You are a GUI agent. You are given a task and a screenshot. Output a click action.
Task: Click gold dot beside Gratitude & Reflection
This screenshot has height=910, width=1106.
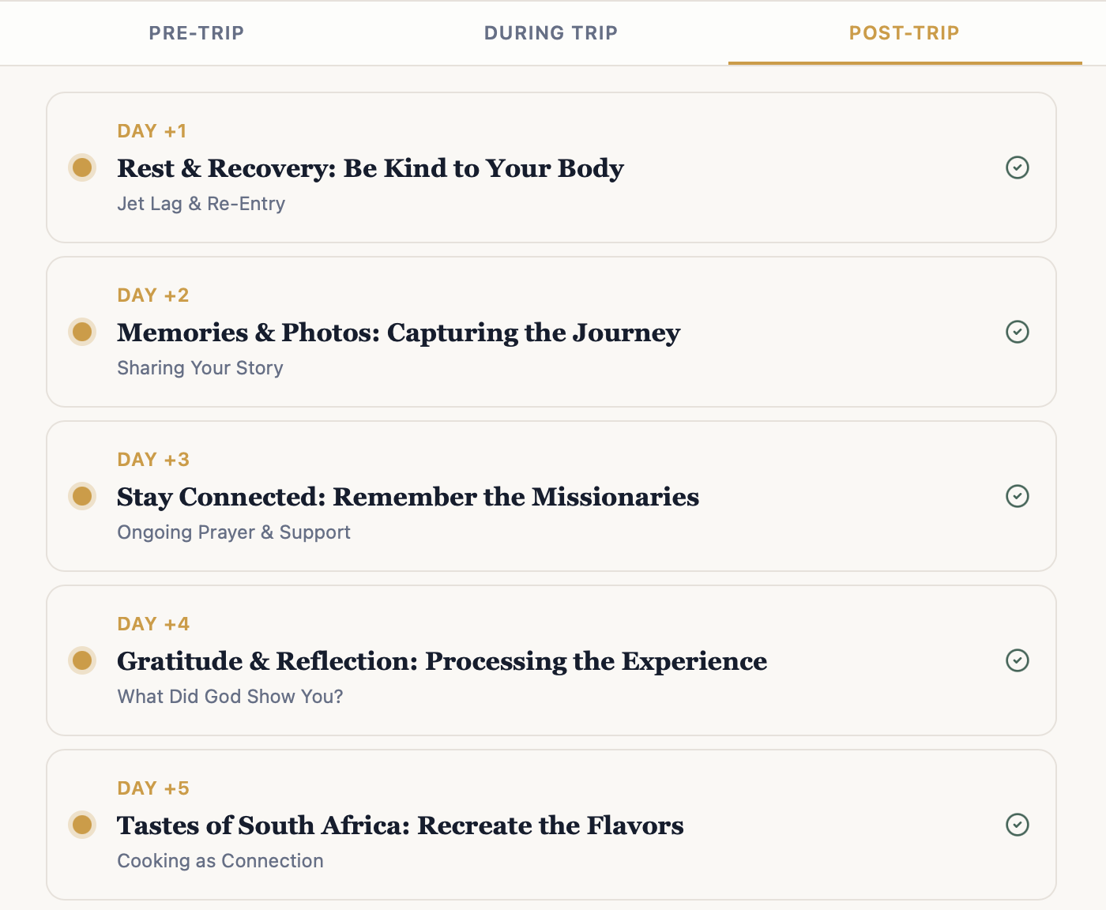82,660
